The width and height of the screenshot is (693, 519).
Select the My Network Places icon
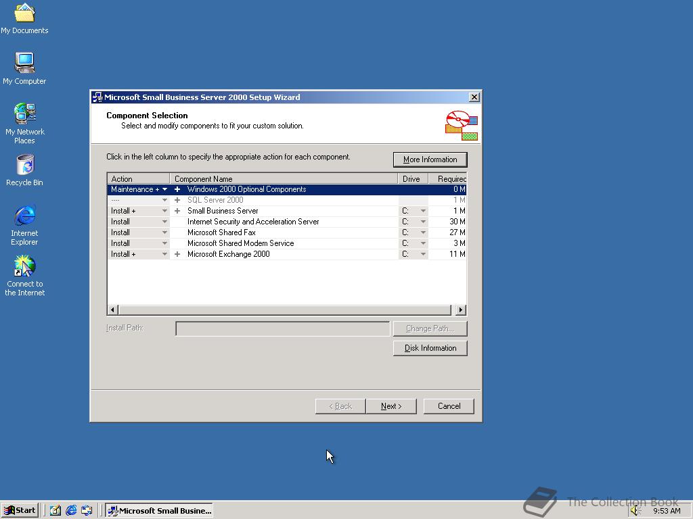click(24, 124)
